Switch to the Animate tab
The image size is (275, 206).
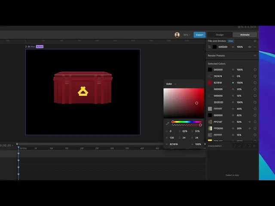coord(245,35)
